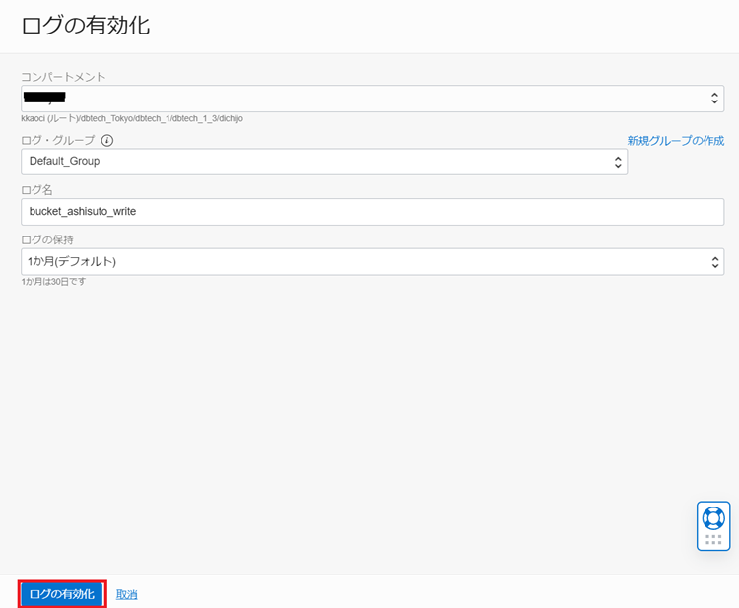Click the 取消 cancel link
Screen dimensions: 739x608
[127, 594]
